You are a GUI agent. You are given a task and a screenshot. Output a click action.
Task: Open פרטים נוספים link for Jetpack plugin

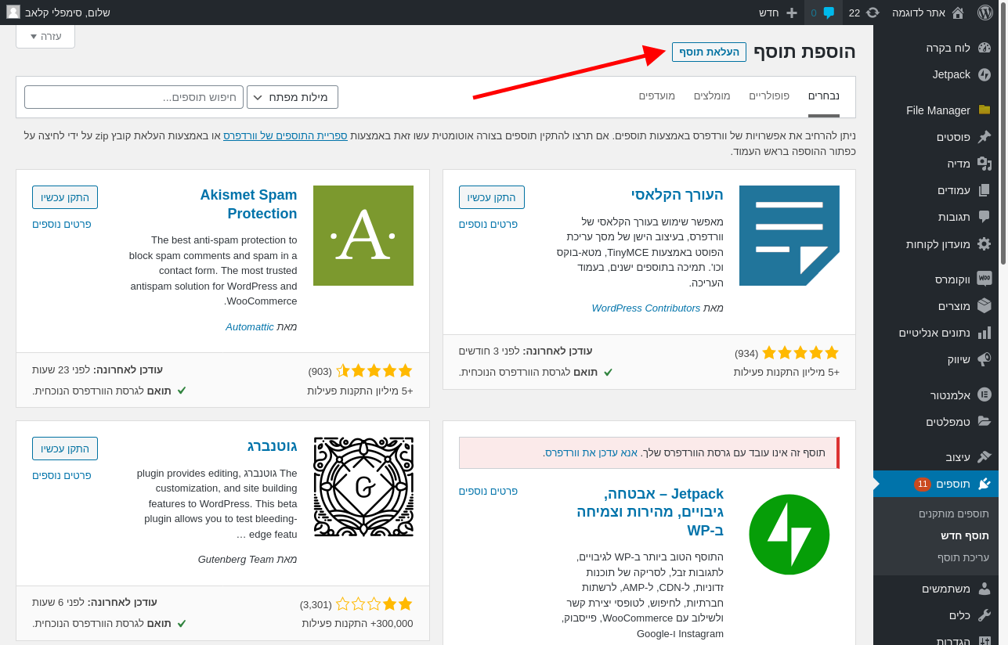pyautogui.click(x=488, y=491)
